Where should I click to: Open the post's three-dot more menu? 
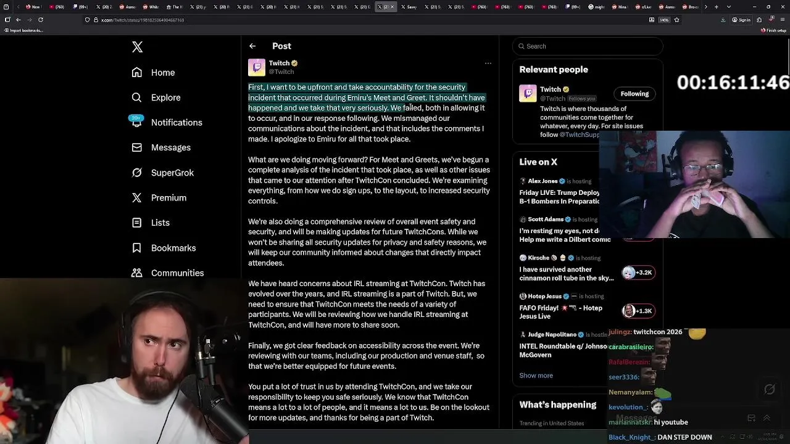coord(488,63)
